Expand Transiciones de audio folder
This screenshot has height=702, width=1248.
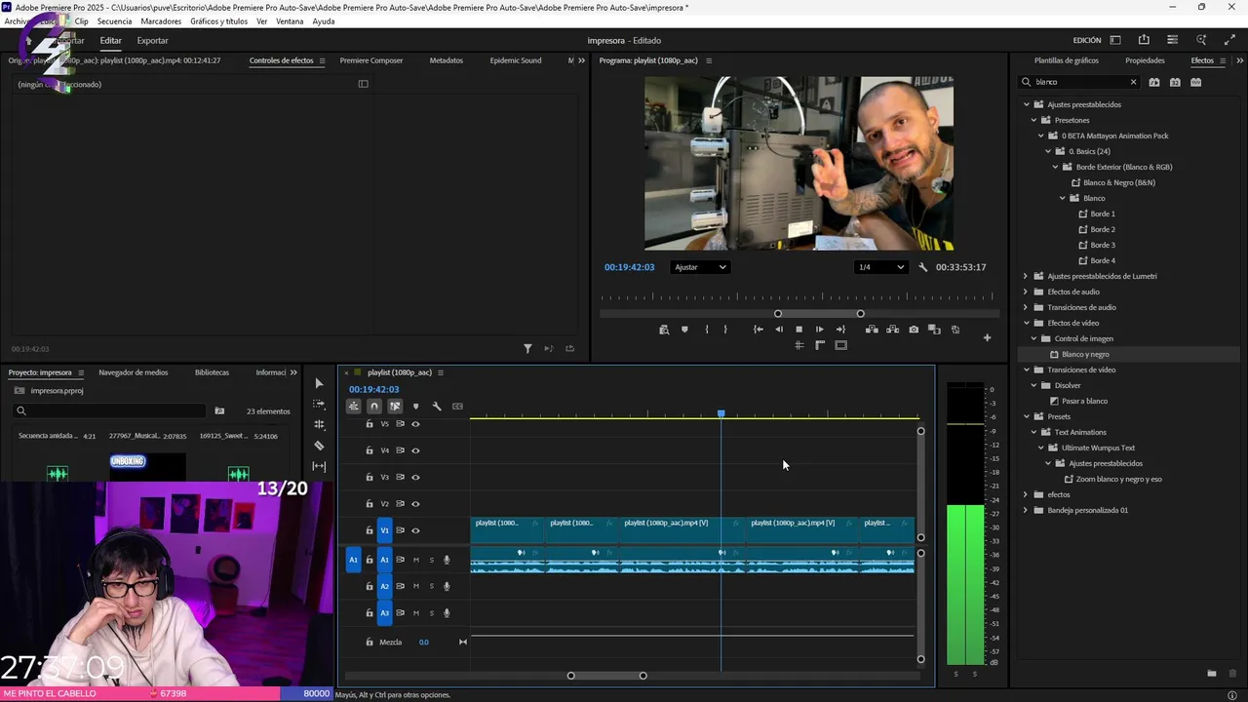[1026, 307]
